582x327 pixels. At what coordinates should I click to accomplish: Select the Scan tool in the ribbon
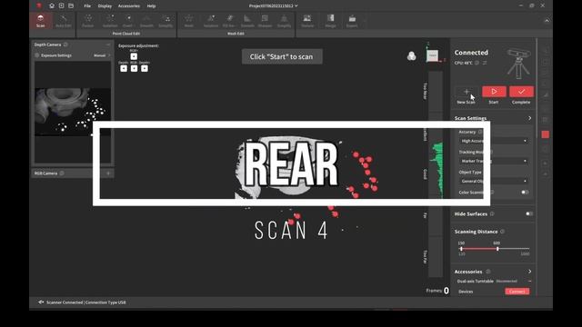(40, 21)
